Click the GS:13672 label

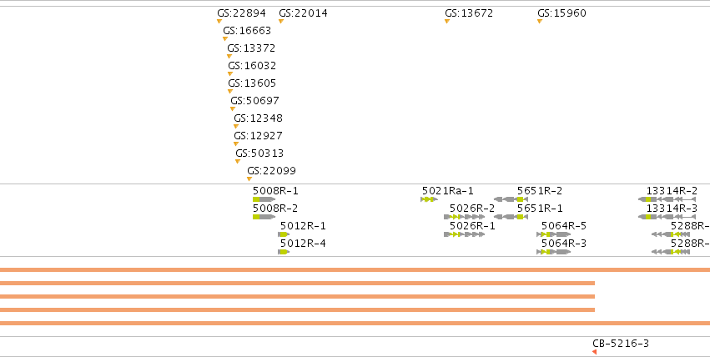(469, 13)
